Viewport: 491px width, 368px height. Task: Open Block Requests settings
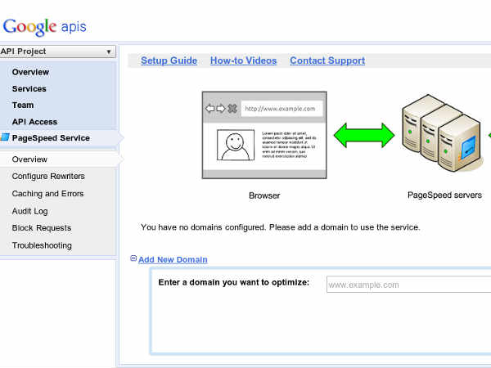tap(41, 228)
